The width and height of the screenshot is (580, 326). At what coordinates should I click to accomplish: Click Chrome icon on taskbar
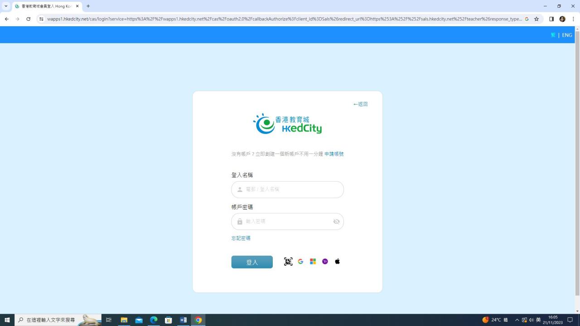(x=198, y=320)
